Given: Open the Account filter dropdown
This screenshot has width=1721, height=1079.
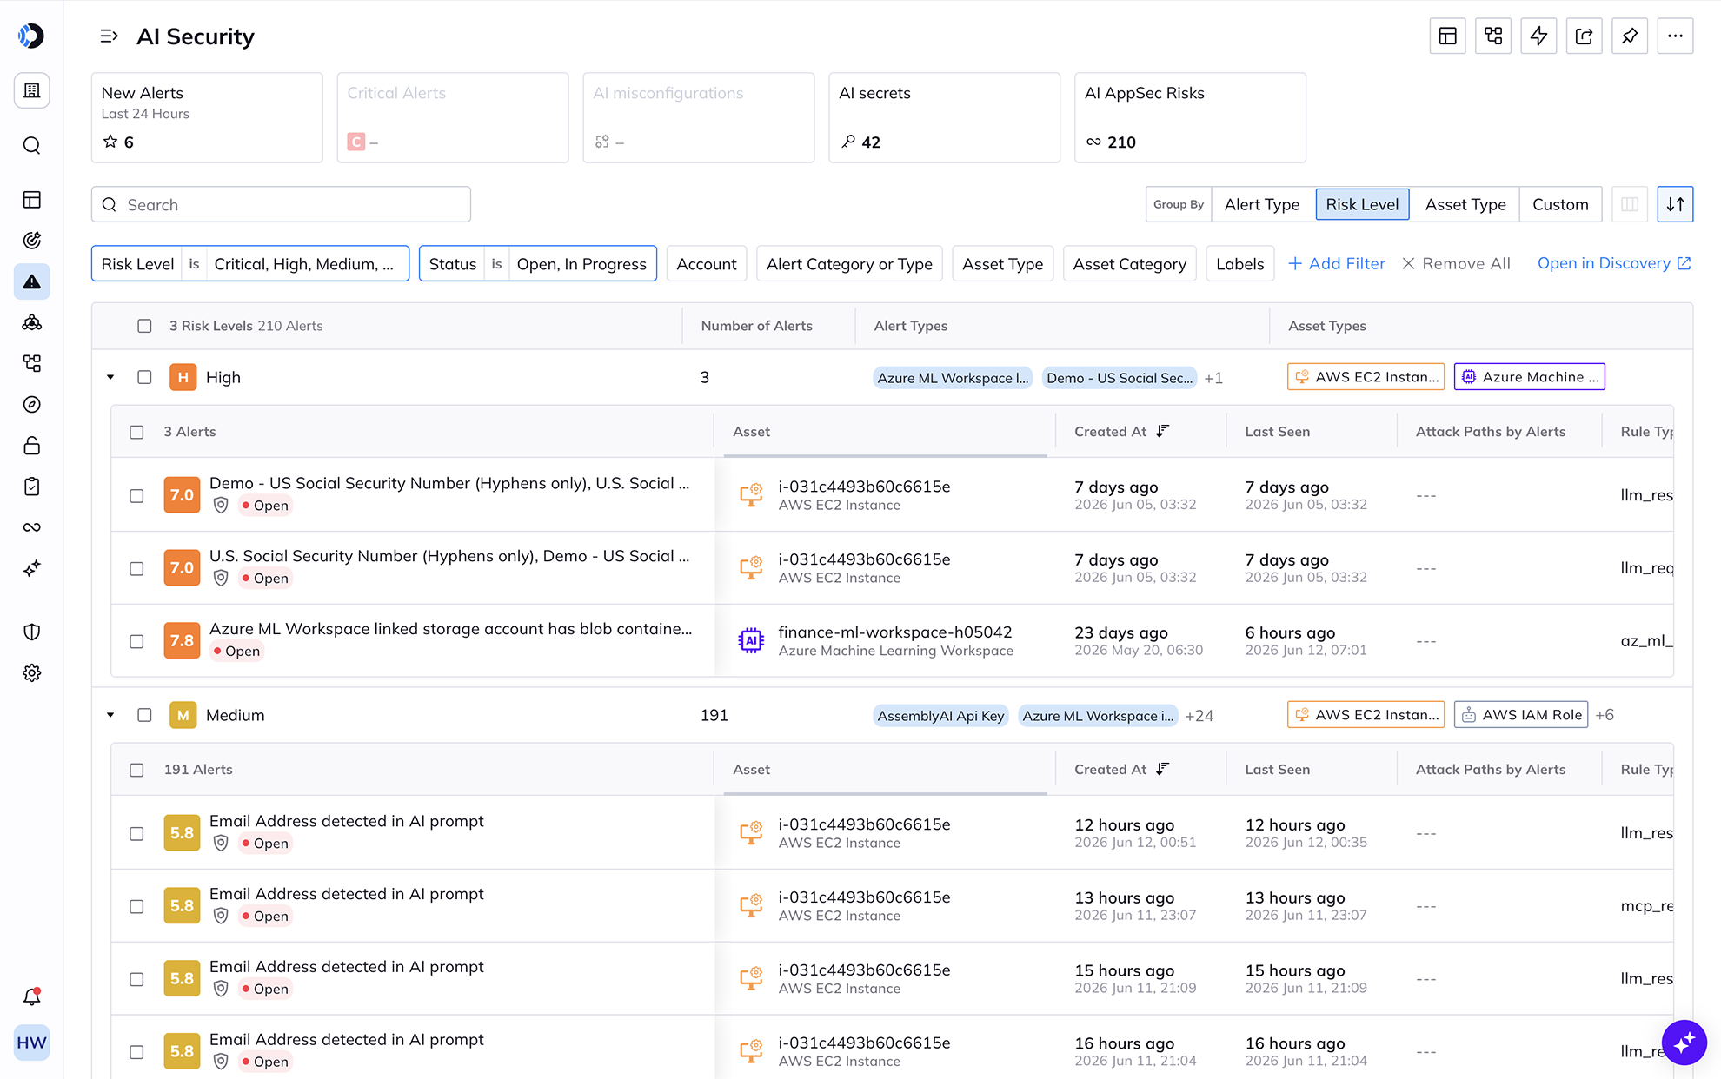Looking at the screenshot, I should coord(706,263).
